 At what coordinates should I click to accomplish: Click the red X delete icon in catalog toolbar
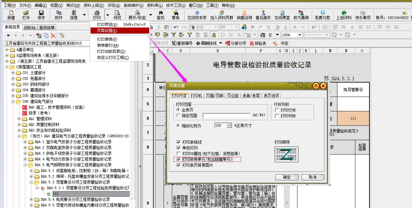(53, 36)
